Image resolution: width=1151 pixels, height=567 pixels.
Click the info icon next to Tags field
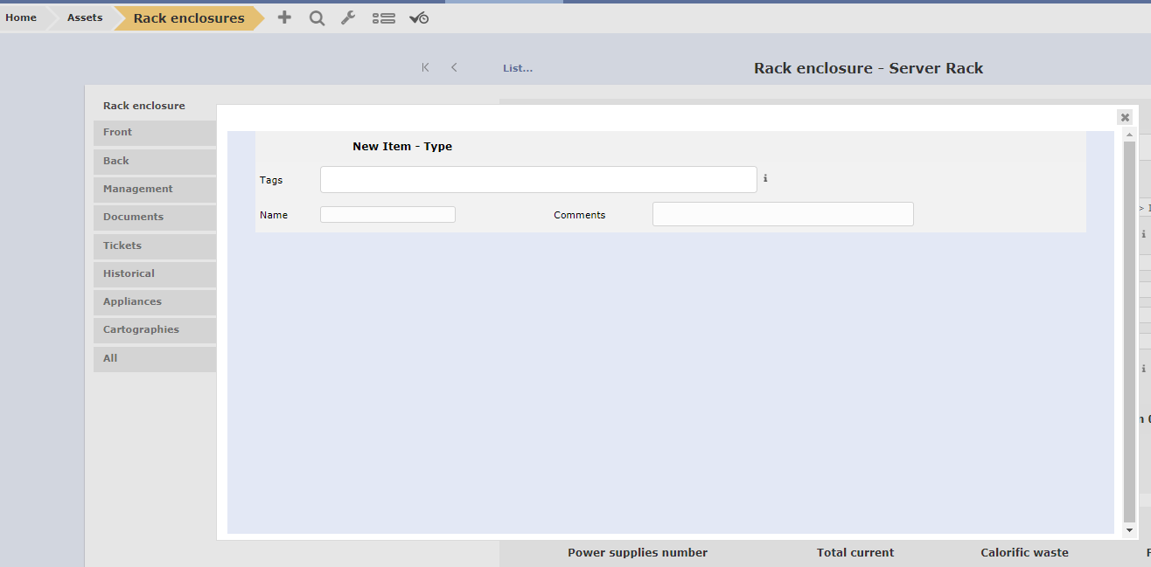click(x=765, y=178)
